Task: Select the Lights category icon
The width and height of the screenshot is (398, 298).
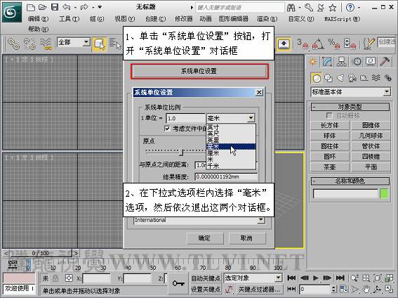Action: (x=340, y=78)
